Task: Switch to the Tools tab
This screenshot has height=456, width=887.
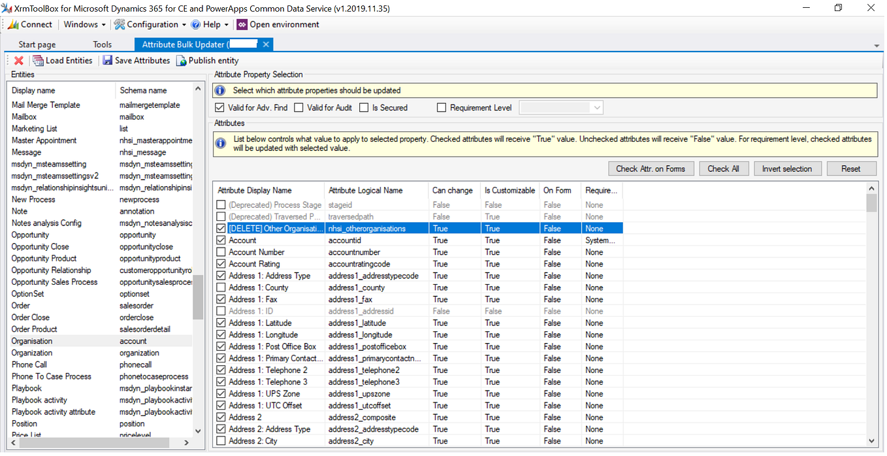Action: point(102,44)
